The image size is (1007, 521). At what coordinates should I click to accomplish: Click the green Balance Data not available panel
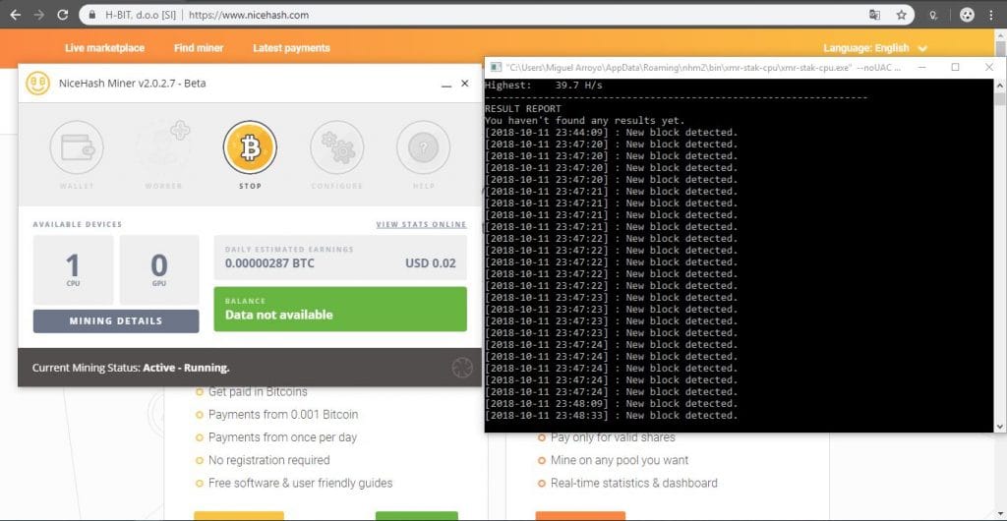tap(340, 310)
